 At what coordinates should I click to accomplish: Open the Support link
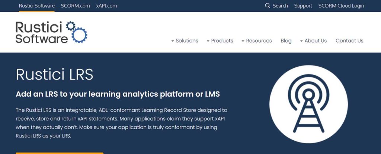[303, 6]
